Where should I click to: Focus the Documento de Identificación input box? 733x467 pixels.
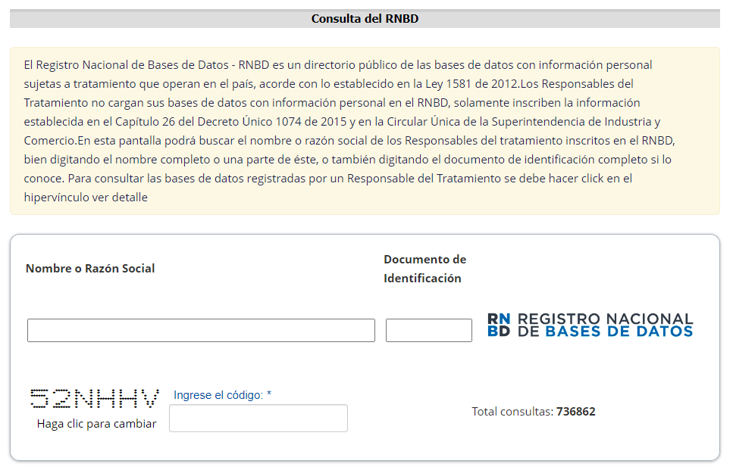point(429,330)
